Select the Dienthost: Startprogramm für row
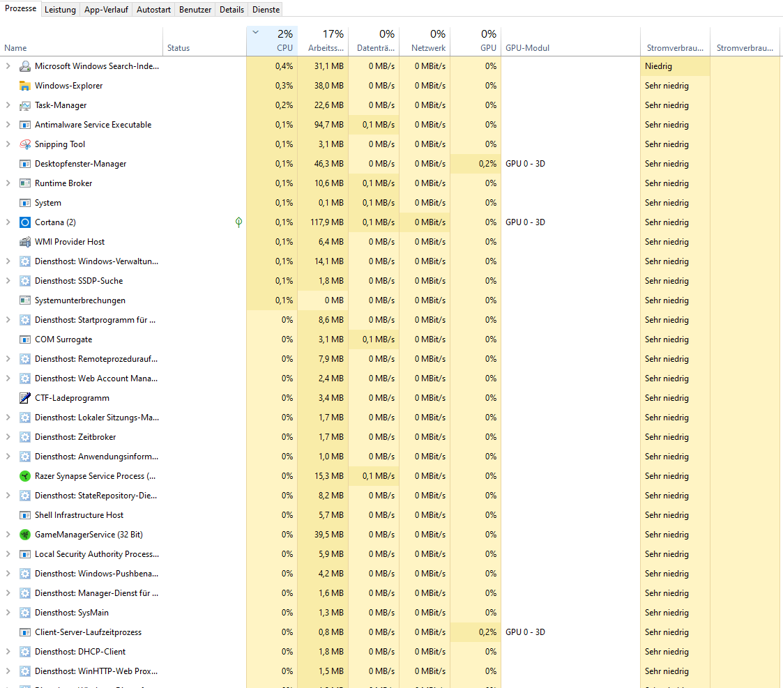The height and width of the screenshot is (688, 783). pos(390,319)
